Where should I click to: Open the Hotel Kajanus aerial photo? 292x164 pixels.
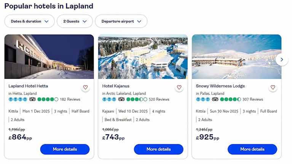143,57
